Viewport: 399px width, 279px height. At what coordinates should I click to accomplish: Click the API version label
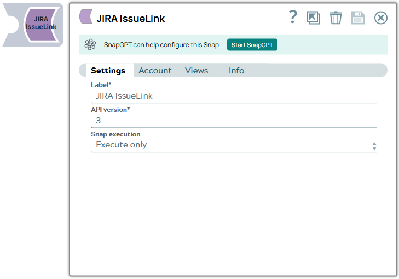click(111, 110)
